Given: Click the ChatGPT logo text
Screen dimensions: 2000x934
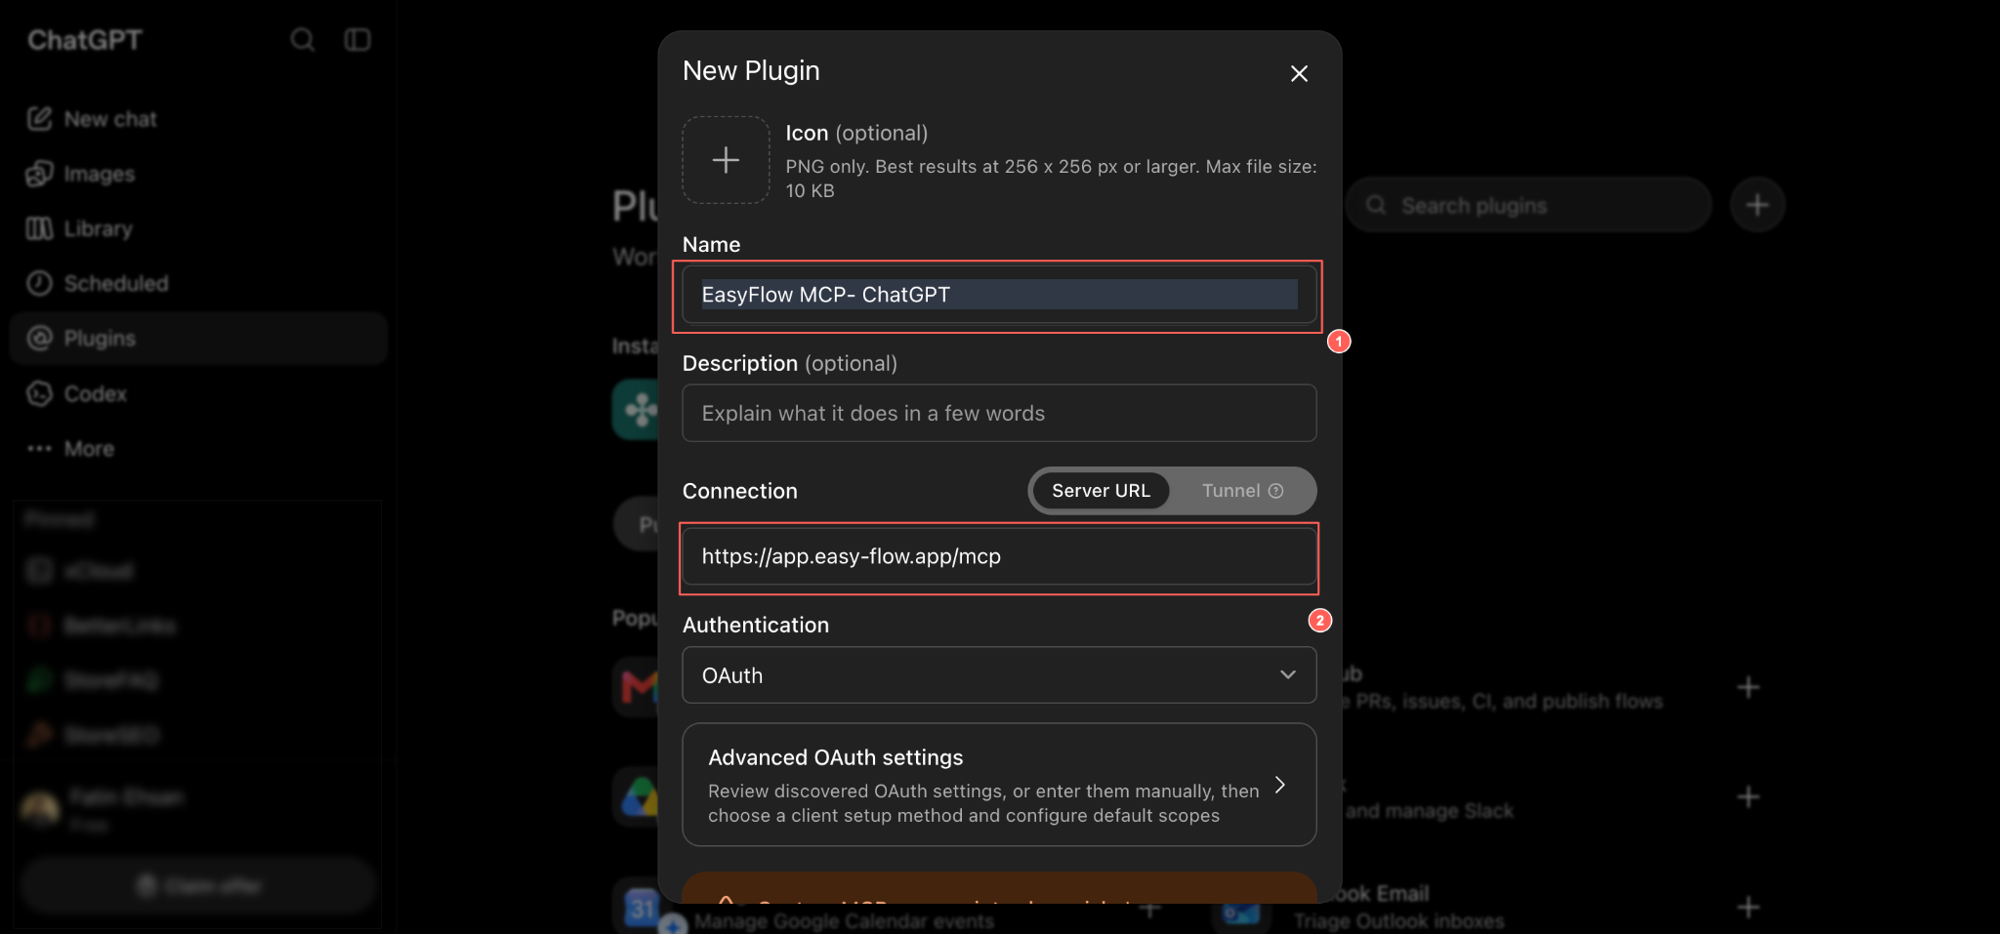Looking at the screenshot, I should [x=85, y=40].
